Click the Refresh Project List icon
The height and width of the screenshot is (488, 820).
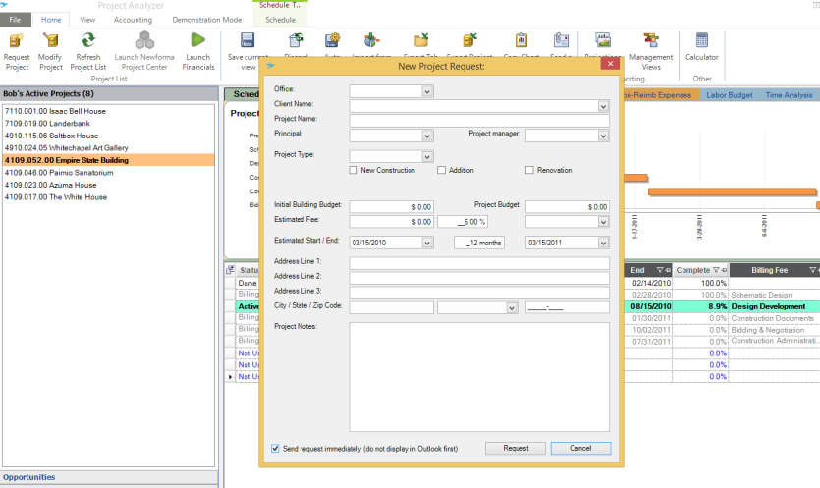87,41
